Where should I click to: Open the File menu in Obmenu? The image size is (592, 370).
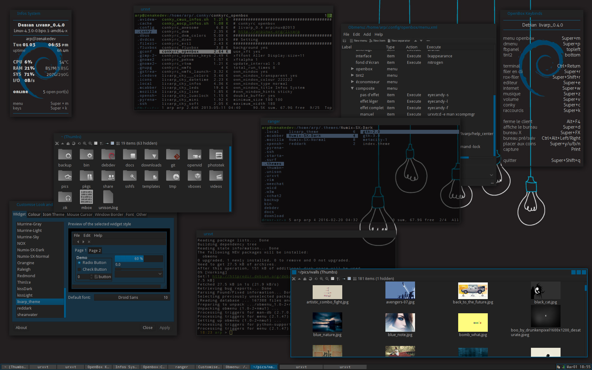coord(346,35)
